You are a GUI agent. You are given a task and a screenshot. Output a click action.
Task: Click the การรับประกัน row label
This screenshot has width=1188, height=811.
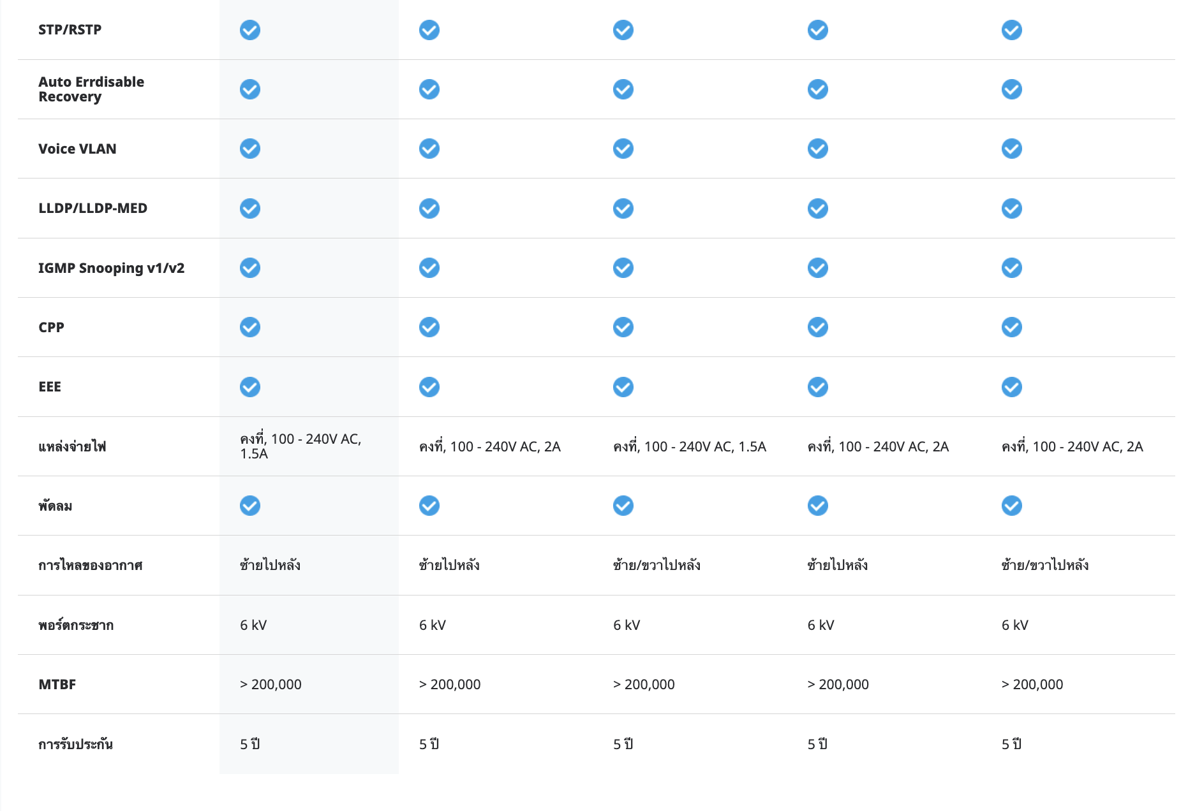(75, 744)
